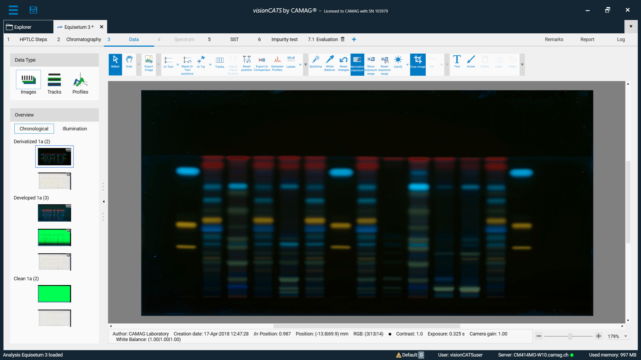This screenshot has height=360, width=641.
Task: Activate the Rf Tool
Action: point(168,62)
